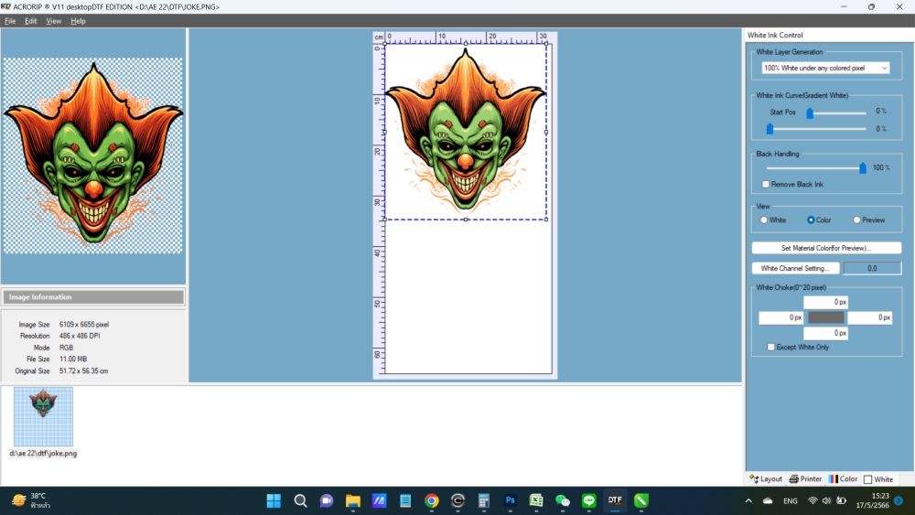The height and width of the screenshot is (515, 915).
Task: Open Photoshop from the taskbar
Action: 510,500
